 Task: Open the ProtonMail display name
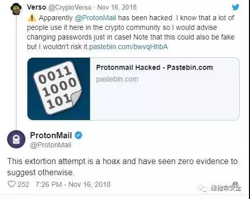[x=51, y=135]
